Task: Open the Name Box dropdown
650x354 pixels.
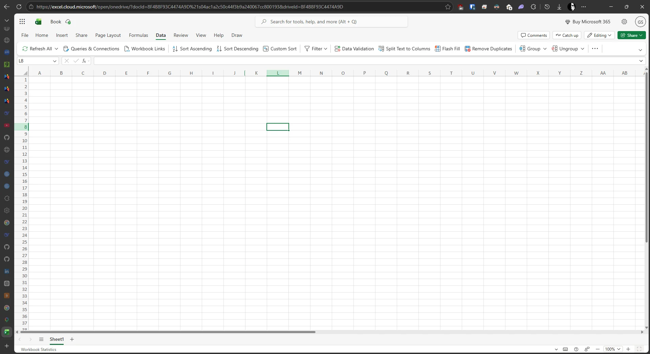Action: point(55,61)
